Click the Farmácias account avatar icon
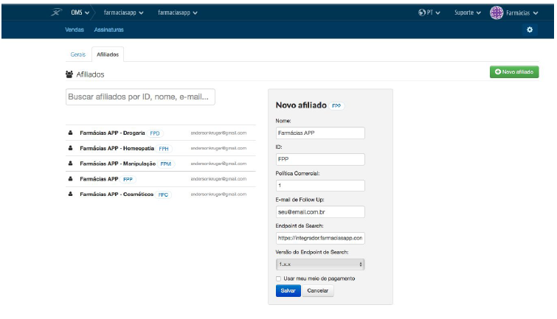This screenshot has height=319, width=557. 497,13
